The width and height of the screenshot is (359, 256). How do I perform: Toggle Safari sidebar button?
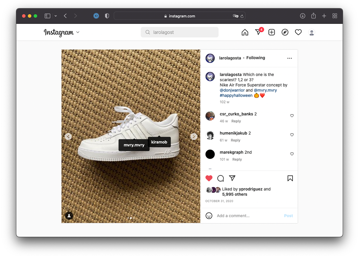coord(47,16)
